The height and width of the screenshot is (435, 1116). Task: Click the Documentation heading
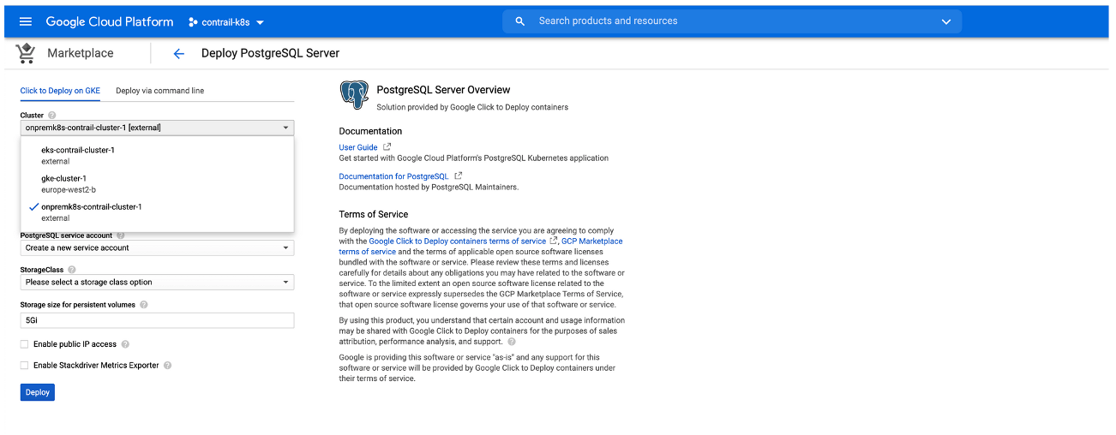pyautogui.click(x=370, y=131)
